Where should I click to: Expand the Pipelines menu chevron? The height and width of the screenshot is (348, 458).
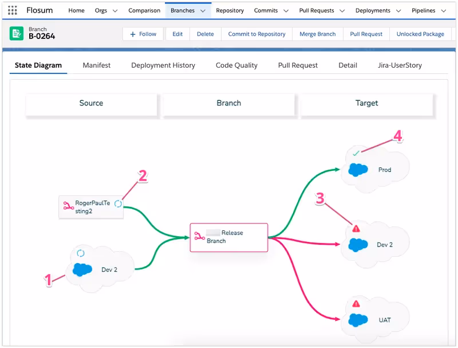443,11
